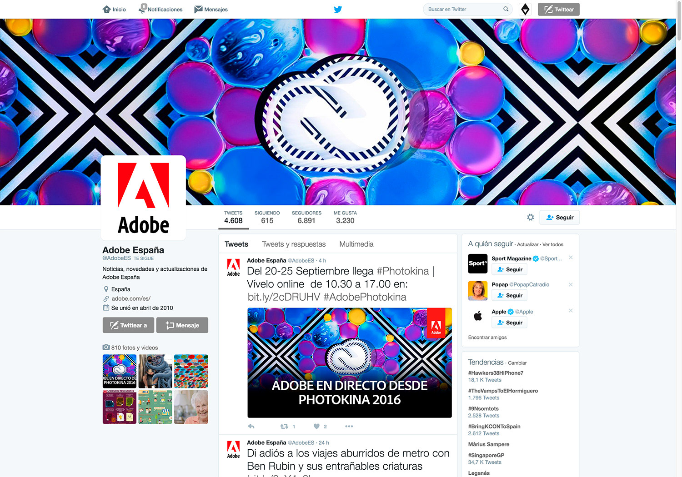
Task: Open the adobe.com/es/ profile link
Action: point(131,298)
